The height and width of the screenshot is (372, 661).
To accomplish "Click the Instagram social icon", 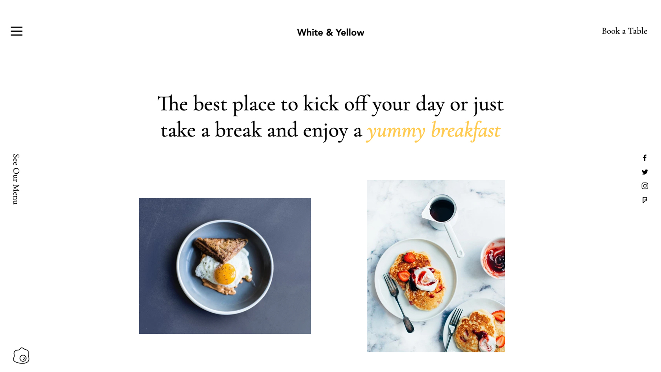I will tap(645, 186).
